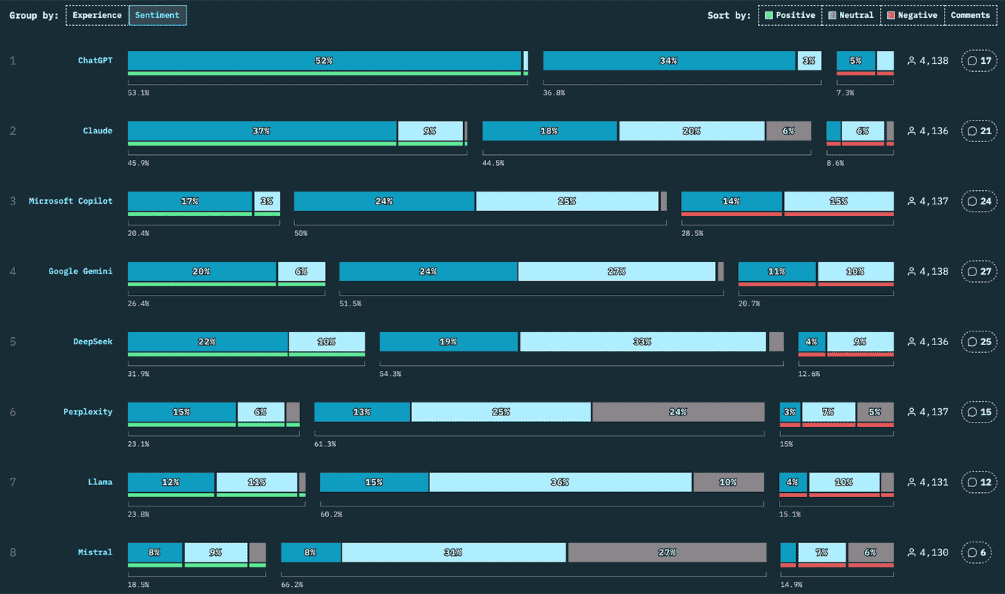
Task: Click the Microsoft Copilot respondents person icon
Action: 912,202
